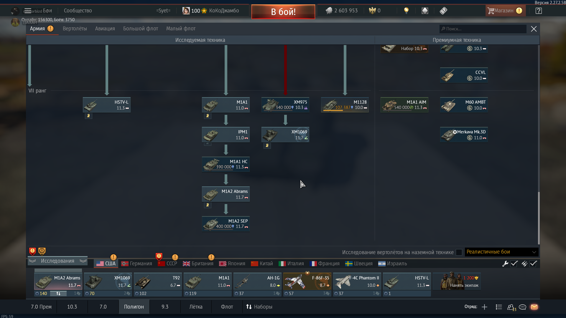Select the Sweden nation tab
This screenshot has width=566, height=318.
point(359,264)
